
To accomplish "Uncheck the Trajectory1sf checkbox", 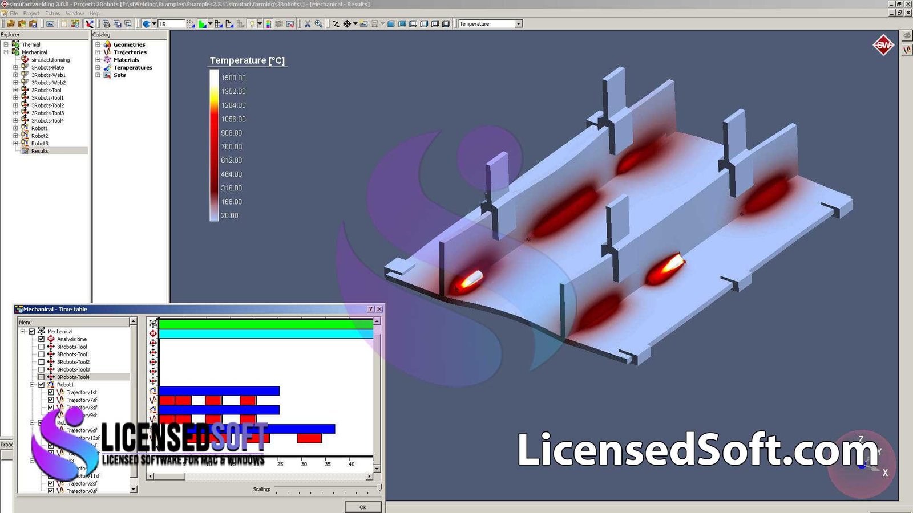I will point(51,392).
